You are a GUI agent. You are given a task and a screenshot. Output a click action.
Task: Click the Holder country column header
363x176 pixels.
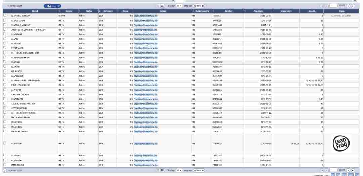tap(202, 11)
